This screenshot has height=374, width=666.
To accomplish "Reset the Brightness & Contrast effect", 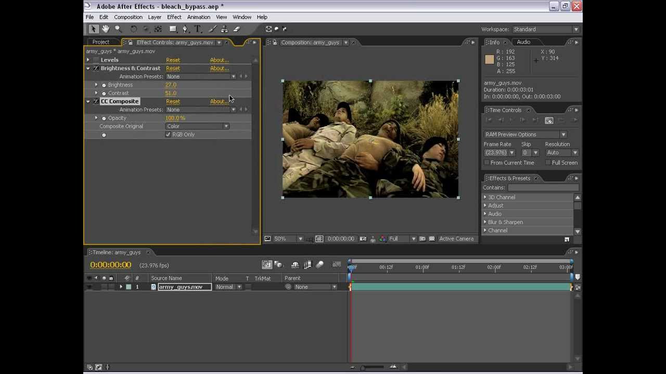I will point(173,68).
